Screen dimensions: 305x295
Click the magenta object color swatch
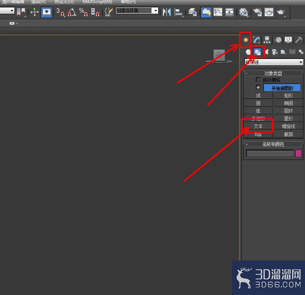pyautogui.click(x=298, y=153)
